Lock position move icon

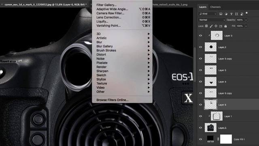pos(216,26)
